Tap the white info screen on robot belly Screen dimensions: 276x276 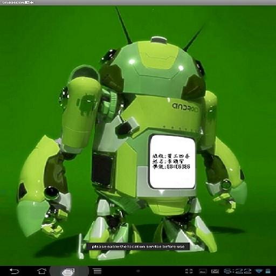(x=172, y=162)
